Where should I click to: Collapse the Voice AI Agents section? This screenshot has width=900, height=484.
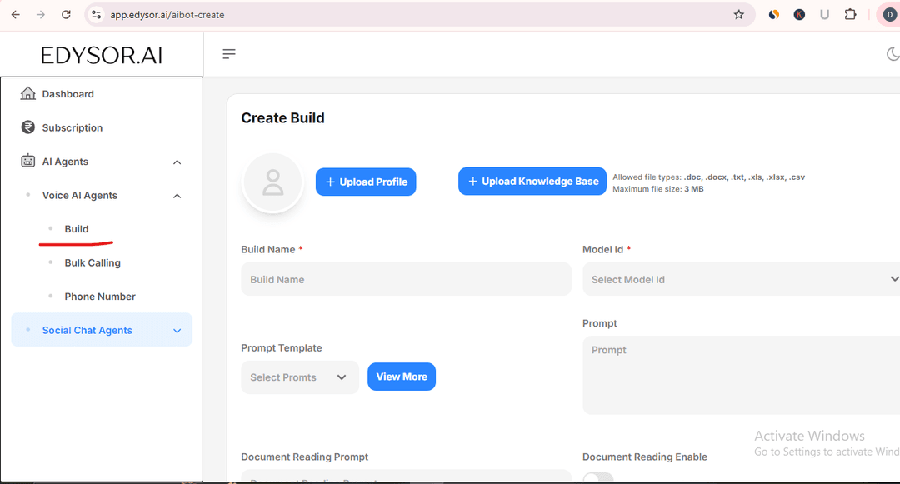click(x=177, y=195)
